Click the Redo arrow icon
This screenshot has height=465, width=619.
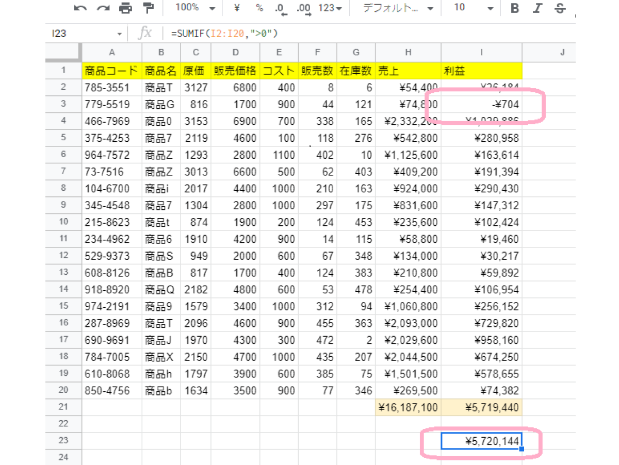tap(103, 8)
